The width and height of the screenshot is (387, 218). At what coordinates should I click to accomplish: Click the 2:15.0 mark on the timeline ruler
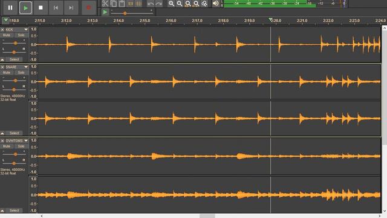point(145,21)
